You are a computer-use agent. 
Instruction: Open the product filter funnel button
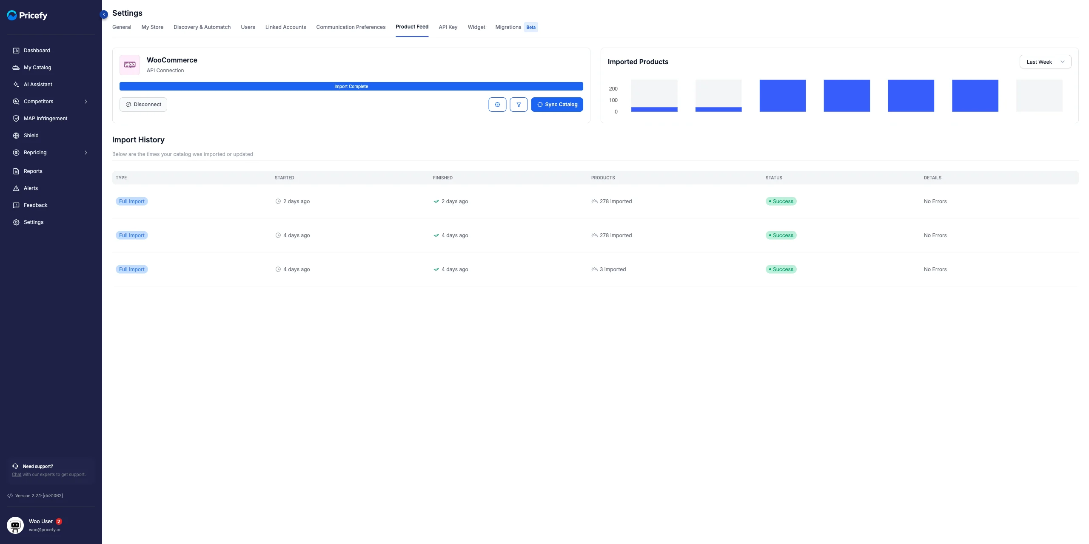(519, 105)
